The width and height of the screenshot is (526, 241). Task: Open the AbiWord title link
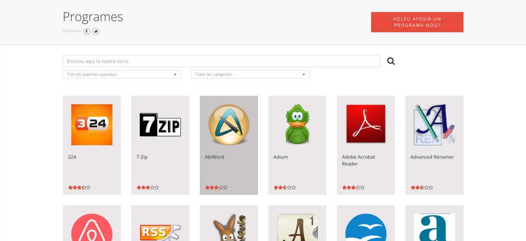point(214,157)
